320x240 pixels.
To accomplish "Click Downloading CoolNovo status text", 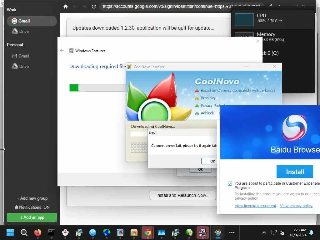I will [x=153, y=127].
